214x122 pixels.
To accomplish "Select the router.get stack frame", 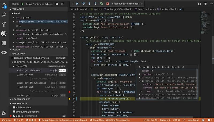I will coord(38,95).
